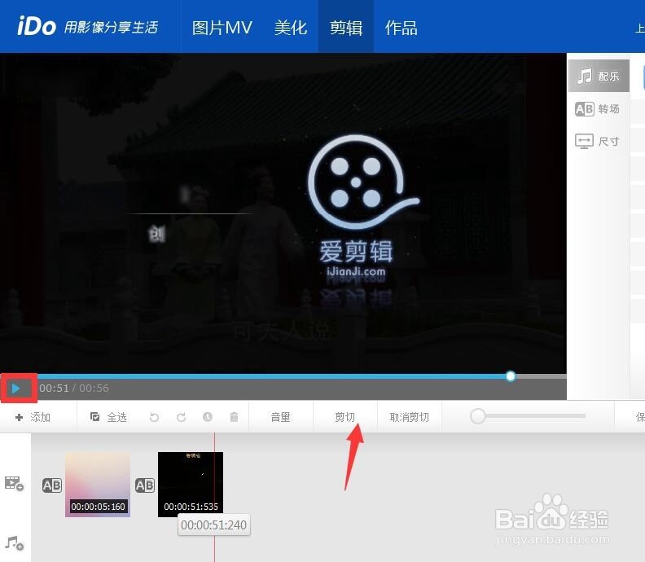Add an audio track music icon
645x562 pixels.
[x=14, y=543]
